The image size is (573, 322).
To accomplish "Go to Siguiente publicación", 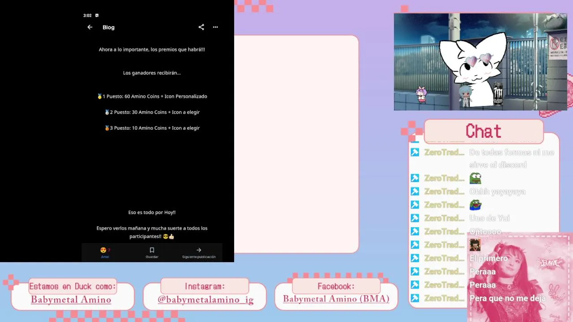I will point(199,253).
